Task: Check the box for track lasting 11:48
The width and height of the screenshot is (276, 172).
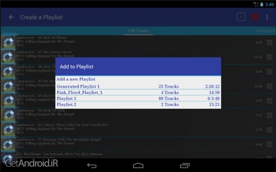Action: point(269,86)
